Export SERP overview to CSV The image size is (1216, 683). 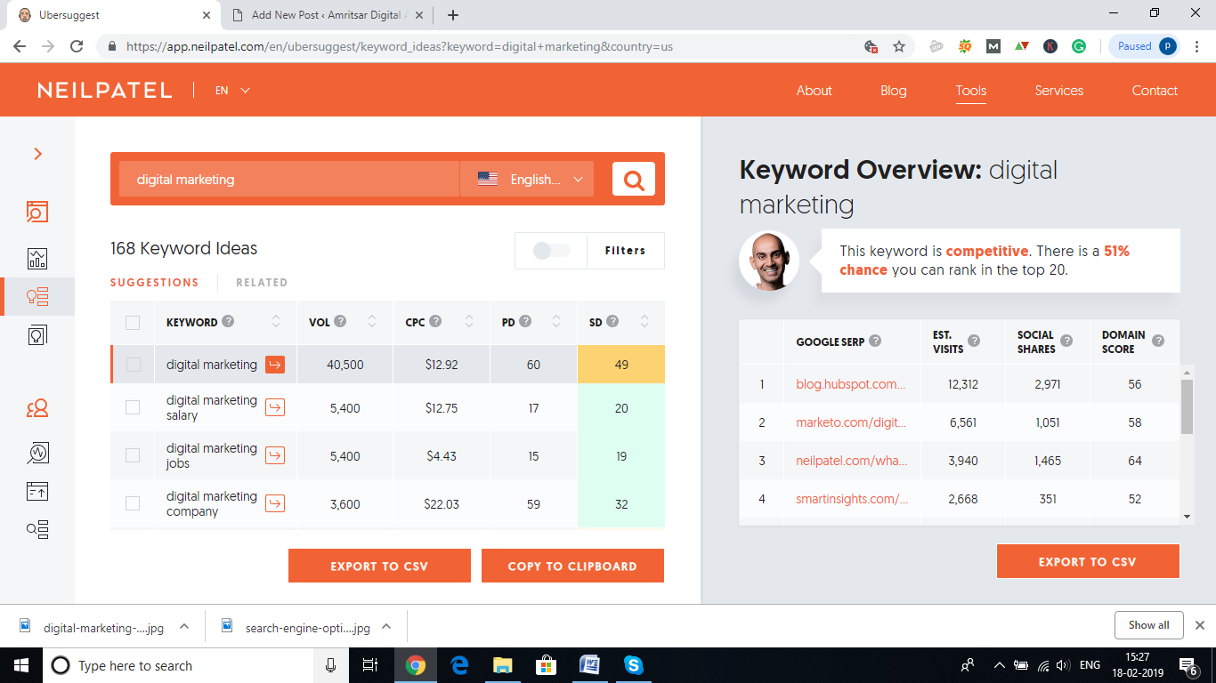(x=1088, y=561)
